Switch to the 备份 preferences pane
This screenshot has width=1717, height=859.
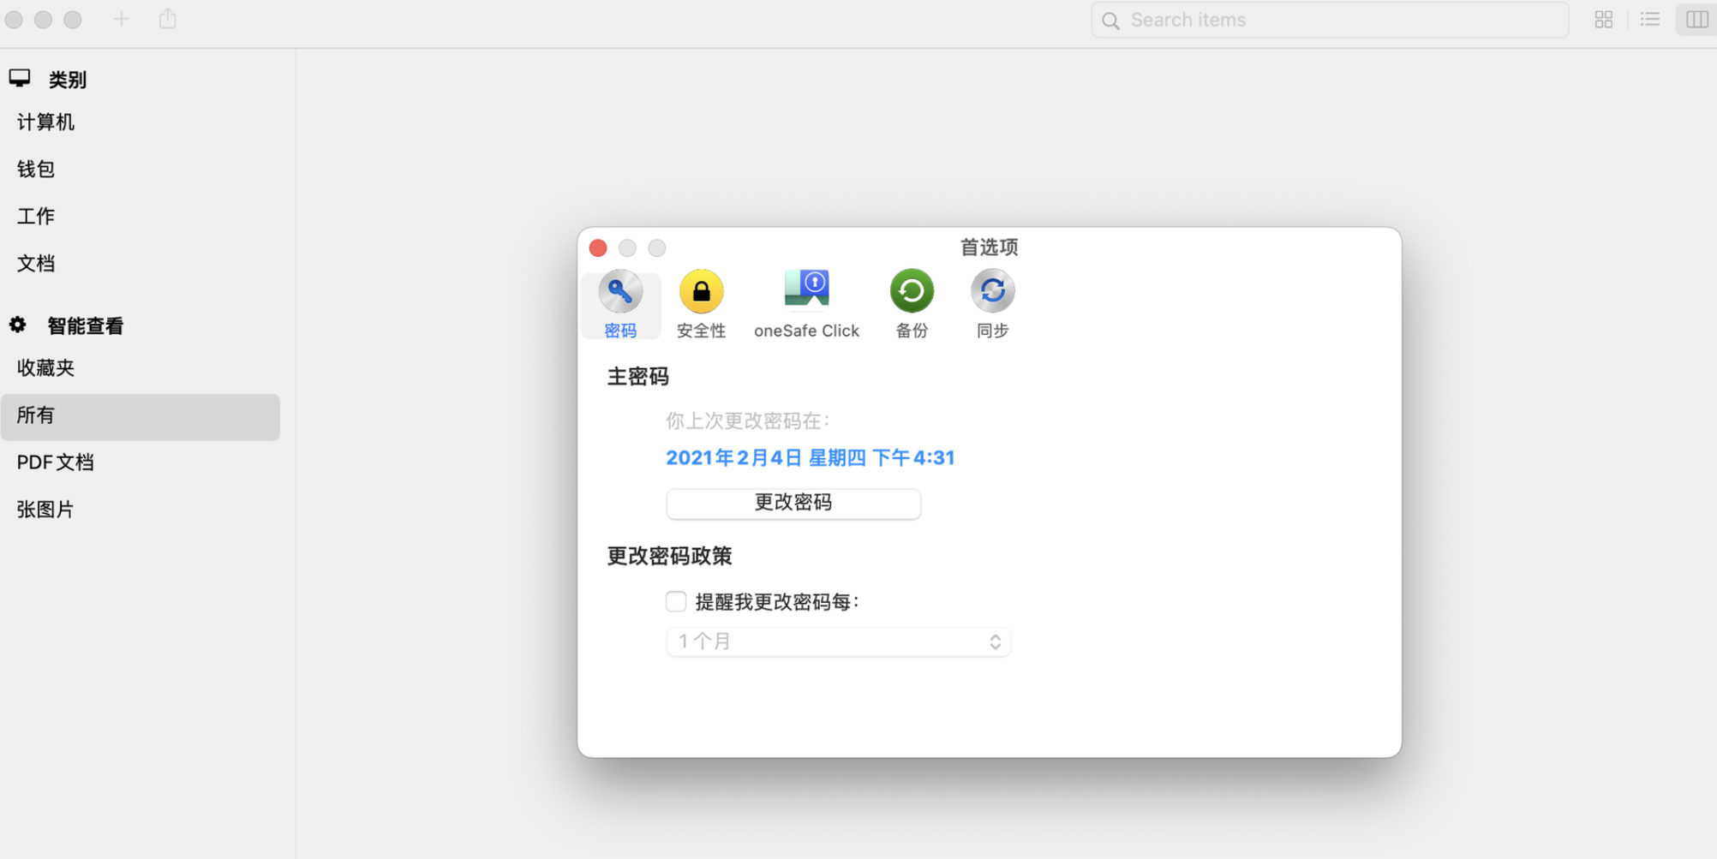pyautogui.click(x=911, y=304)
